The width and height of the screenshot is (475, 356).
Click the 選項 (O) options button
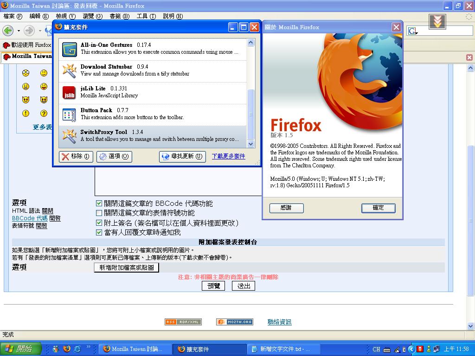(x=114, y=156)
